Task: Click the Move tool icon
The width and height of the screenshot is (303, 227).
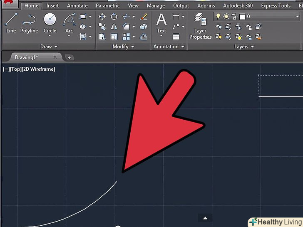Action: click(102, 17)
